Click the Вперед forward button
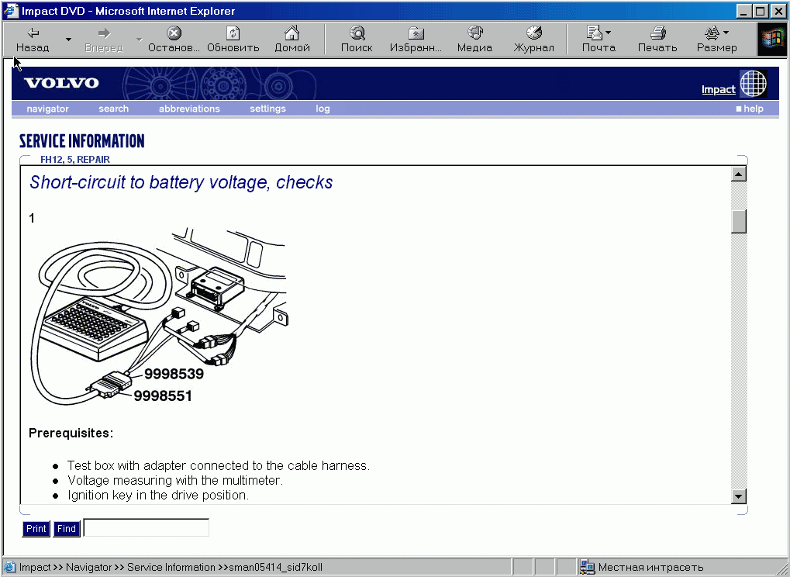 [x=104, y=40]
